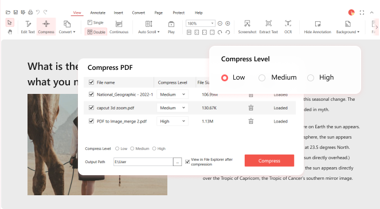380x209 pixels.
Task: Open the user account avatar
Action: (x=351, y=13)
